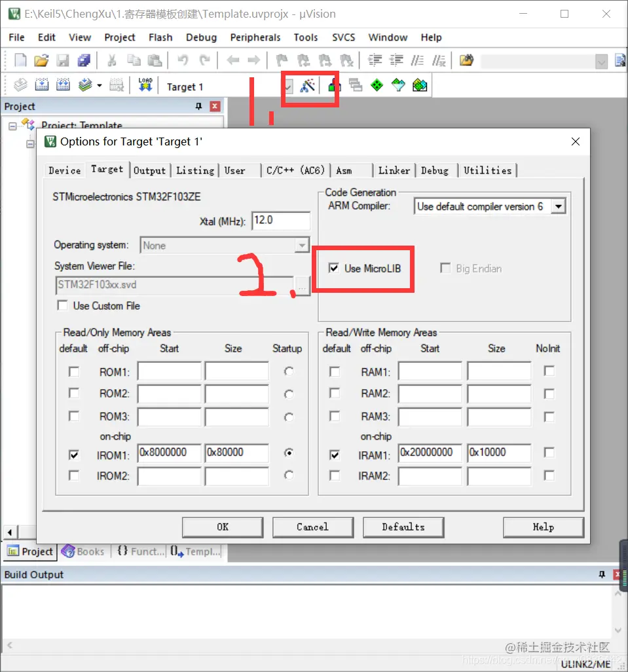Uncomment selection icon in toolbar
The image size is (628, 672).
point(439,60)
